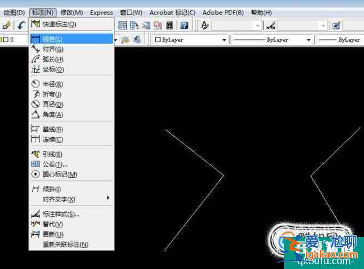Screen dimensions: 364x269
Task: Select 重新关联标注(N) reassociate dimensions
Action: tap(72, 244)
